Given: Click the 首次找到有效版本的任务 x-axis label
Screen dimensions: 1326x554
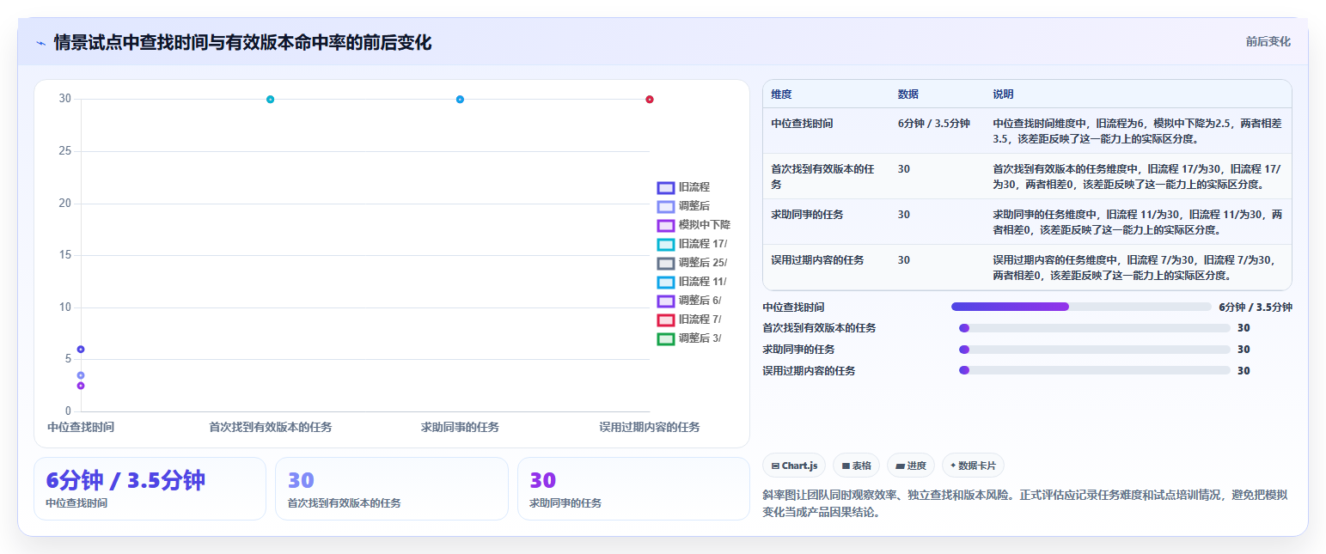Looking at the screenshot, I should click(270, 427).
